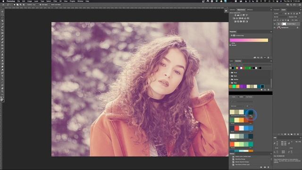Open the layer Kind filter dropdown
Image resolution: width=302 pixels, height=170 pixels.
click(278, 14)
